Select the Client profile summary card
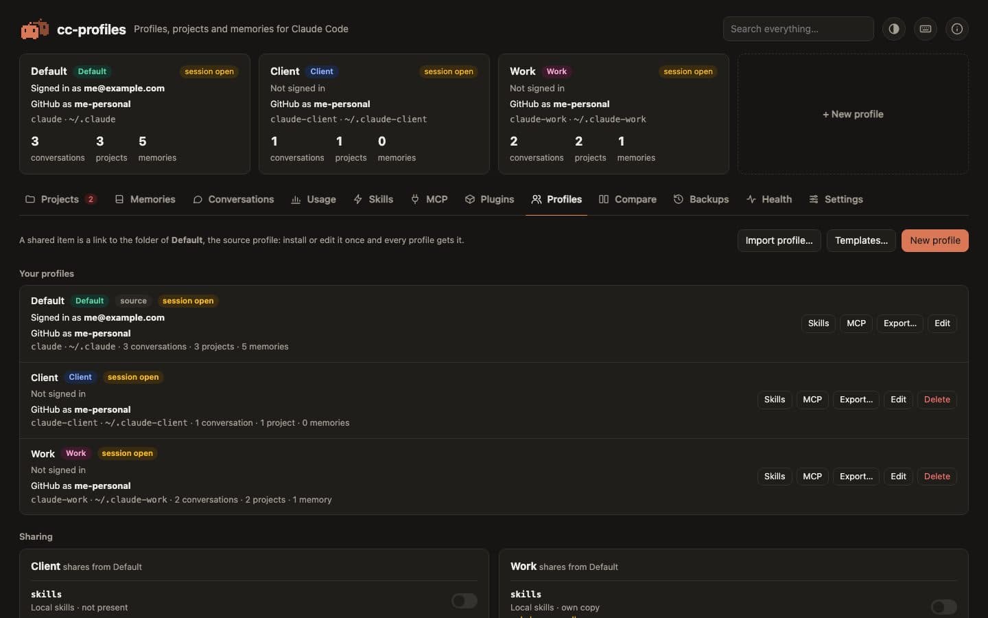Screen dimensions: 988x618 tap(374, 114)
